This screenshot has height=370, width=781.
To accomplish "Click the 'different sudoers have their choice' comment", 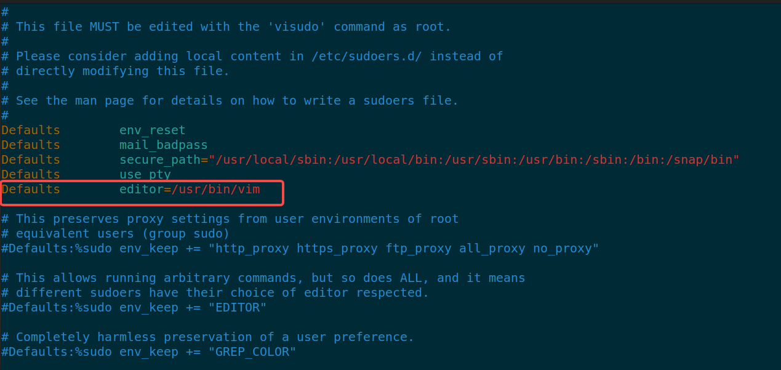I will pyautogui.click(x=215, y=293).
